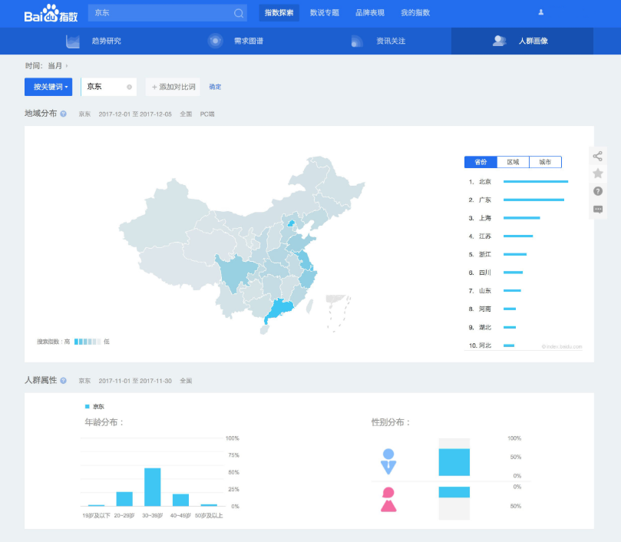
Task: Click the 广东 ranking bar
Action: (533, 200)
